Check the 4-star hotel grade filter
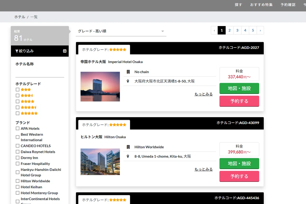The width and height of the screenshot is (306, 204). (18, 101)
